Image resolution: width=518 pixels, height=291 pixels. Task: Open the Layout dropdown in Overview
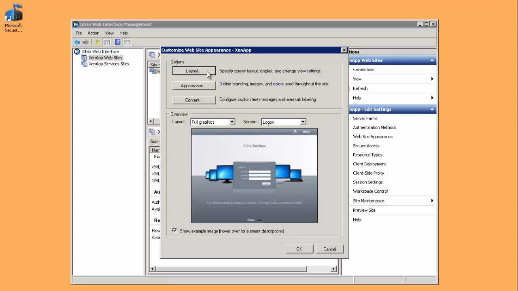(232, 122)
